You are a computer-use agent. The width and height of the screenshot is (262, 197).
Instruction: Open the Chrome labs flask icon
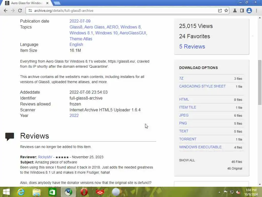point(235,11)
